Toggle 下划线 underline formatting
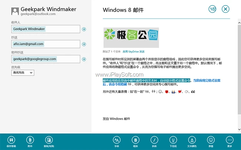The width and height of the screenshot is (241, 150). (x=173, y=140)
